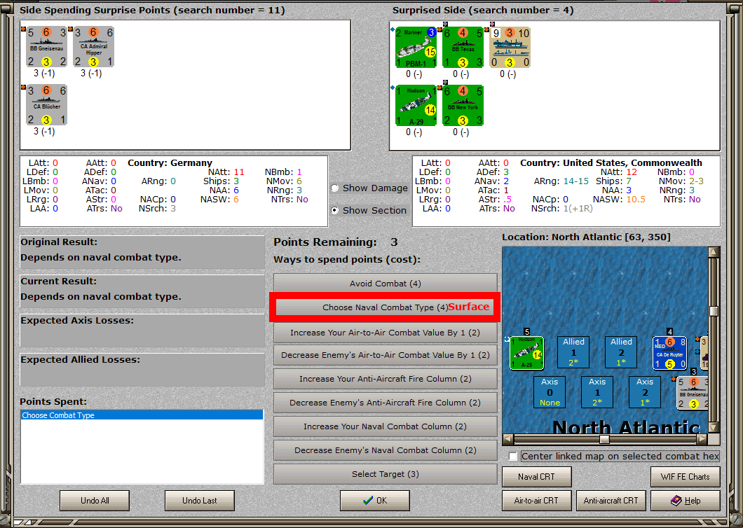Click the Axis 1 sea box marker

pos(597,391)
